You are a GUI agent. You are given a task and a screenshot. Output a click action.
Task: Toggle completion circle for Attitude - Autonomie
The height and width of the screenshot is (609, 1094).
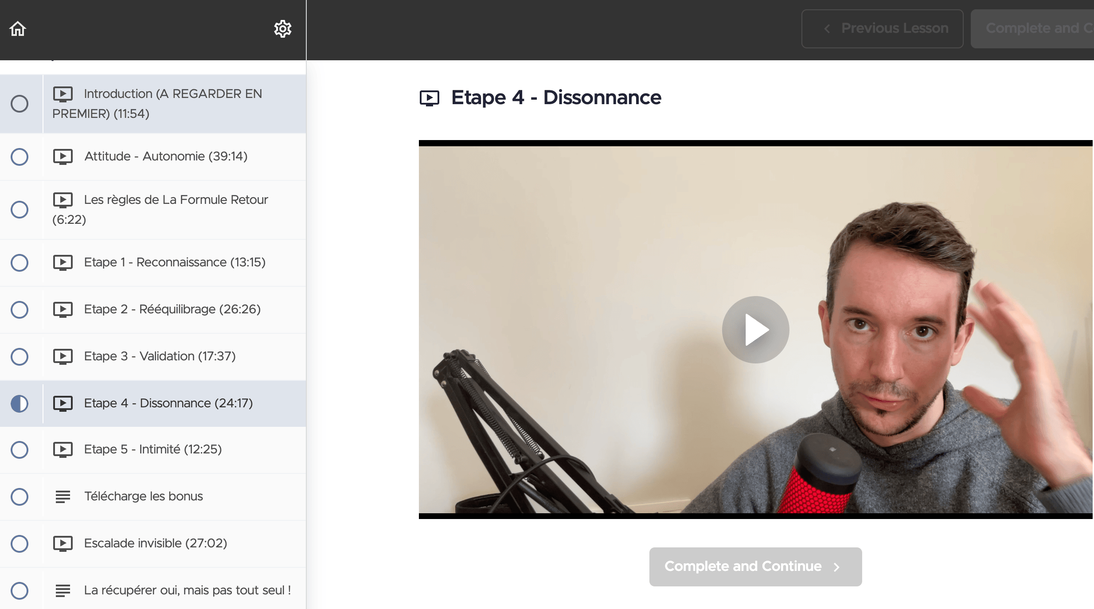tap(20, 156)
